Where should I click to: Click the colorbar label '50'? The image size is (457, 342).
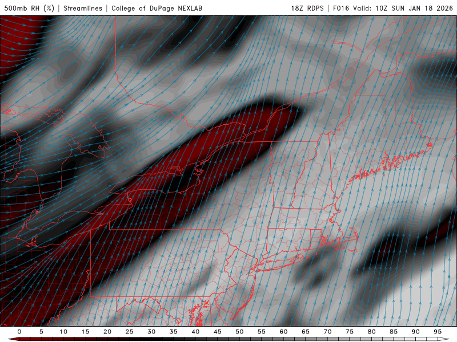click(x=239, y=332)
